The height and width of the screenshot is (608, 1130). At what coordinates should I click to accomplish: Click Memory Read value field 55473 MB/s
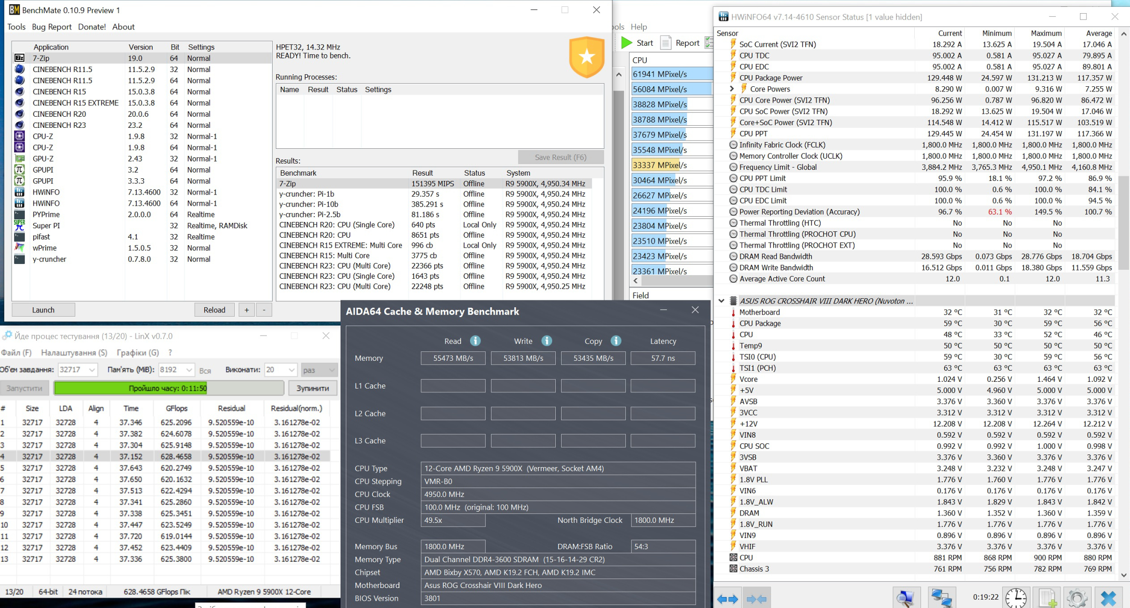pyautogui.click(x=453, y=358)
